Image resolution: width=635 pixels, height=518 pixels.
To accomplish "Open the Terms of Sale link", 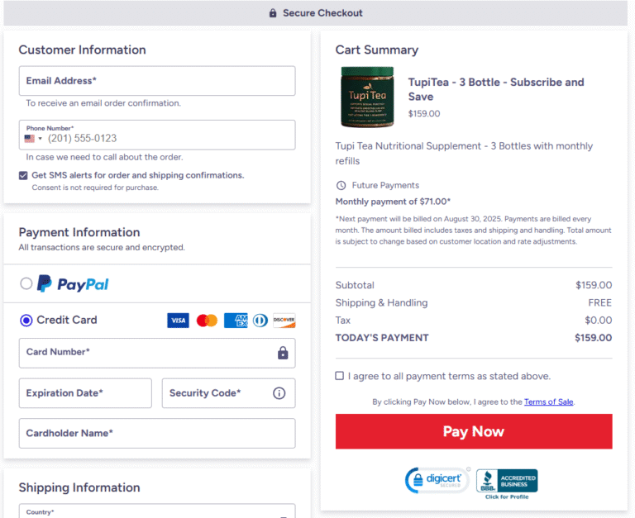I will pyautogui.click(x=548, y=402).
